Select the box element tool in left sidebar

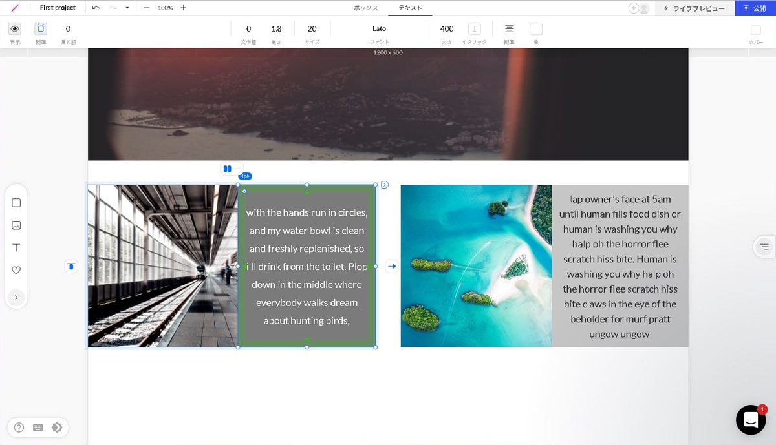16,203
